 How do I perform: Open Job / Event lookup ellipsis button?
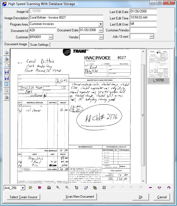pyautogui.click(x=152, y=36)
